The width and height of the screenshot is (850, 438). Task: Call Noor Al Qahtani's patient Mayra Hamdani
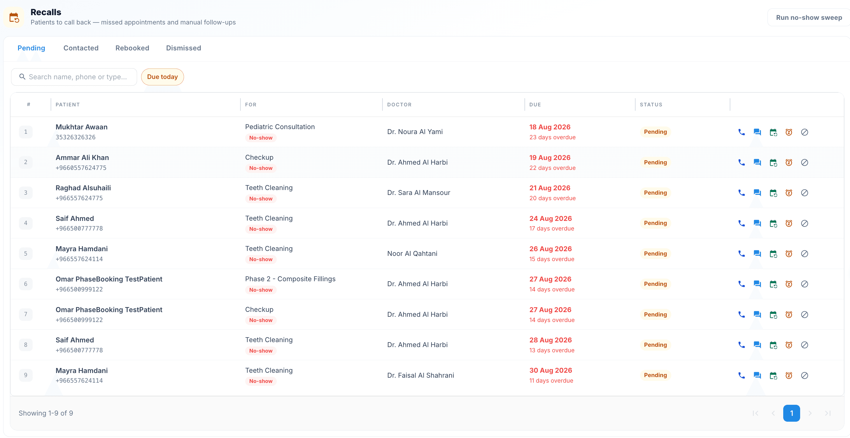coord(742,254)
